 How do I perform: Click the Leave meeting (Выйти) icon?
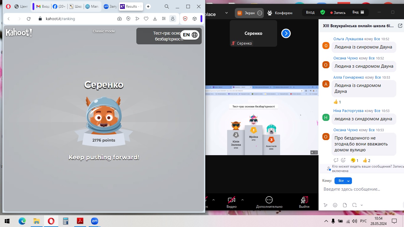coord(304,202)
